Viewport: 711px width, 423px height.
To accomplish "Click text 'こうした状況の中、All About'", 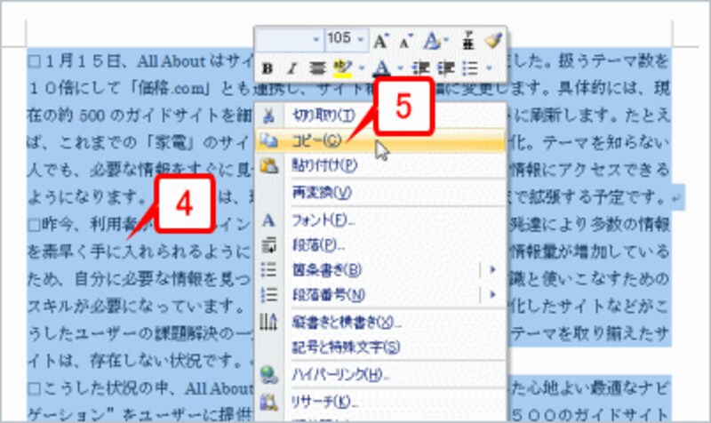I will coord(148,388).
